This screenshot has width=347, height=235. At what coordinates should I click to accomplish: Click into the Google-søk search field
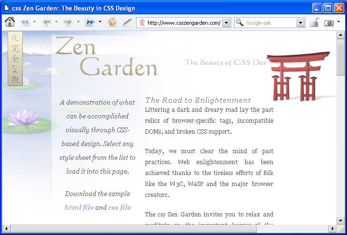tap(270, 22)
